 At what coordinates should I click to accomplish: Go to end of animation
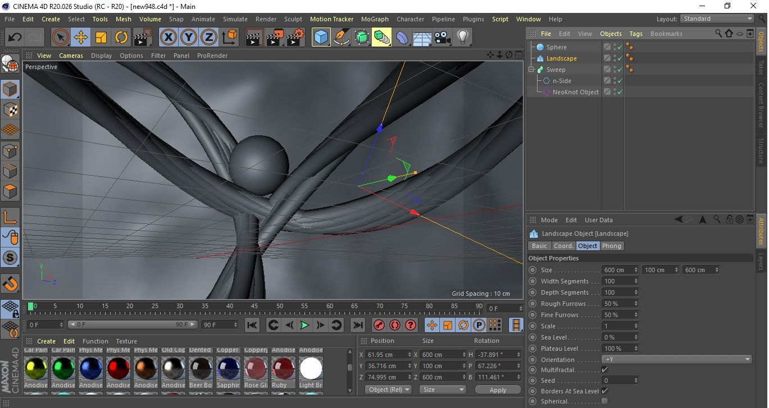pos(357,325)
